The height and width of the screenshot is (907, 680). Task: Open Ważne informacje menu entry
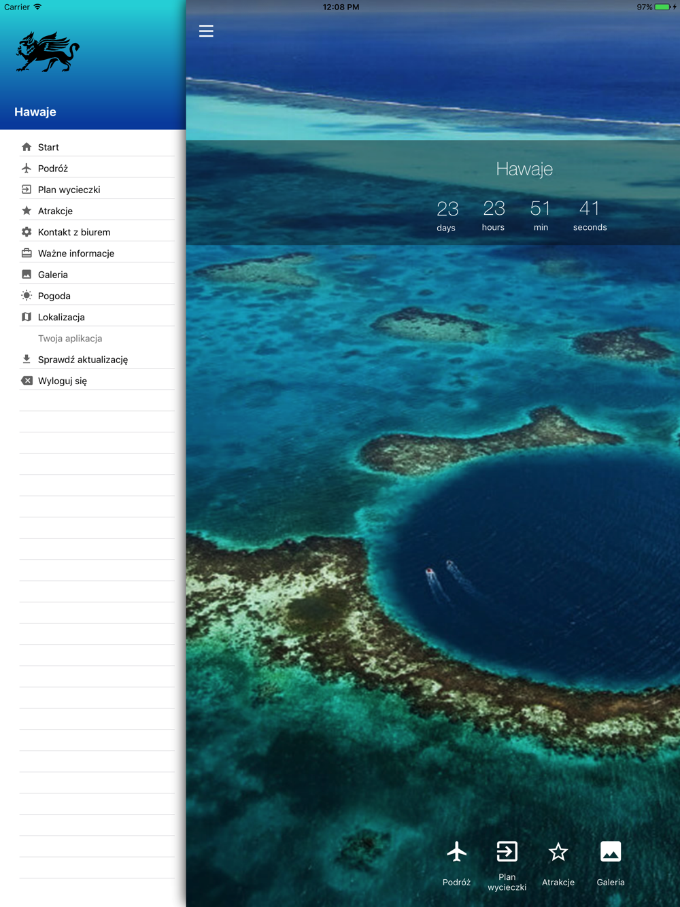[76, 254]
